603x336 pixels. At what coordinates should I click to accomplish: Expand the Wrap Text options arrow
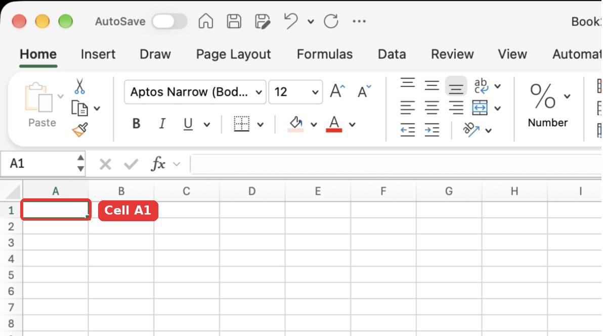498,86
